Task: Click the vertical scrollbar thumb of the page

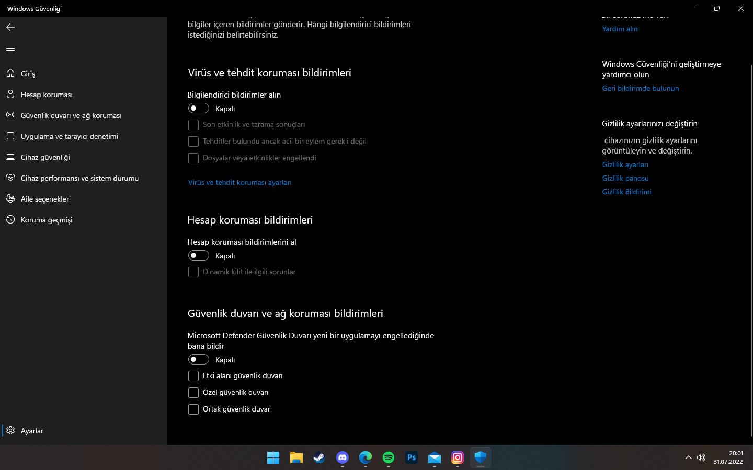Action: [x=751, y=251]
